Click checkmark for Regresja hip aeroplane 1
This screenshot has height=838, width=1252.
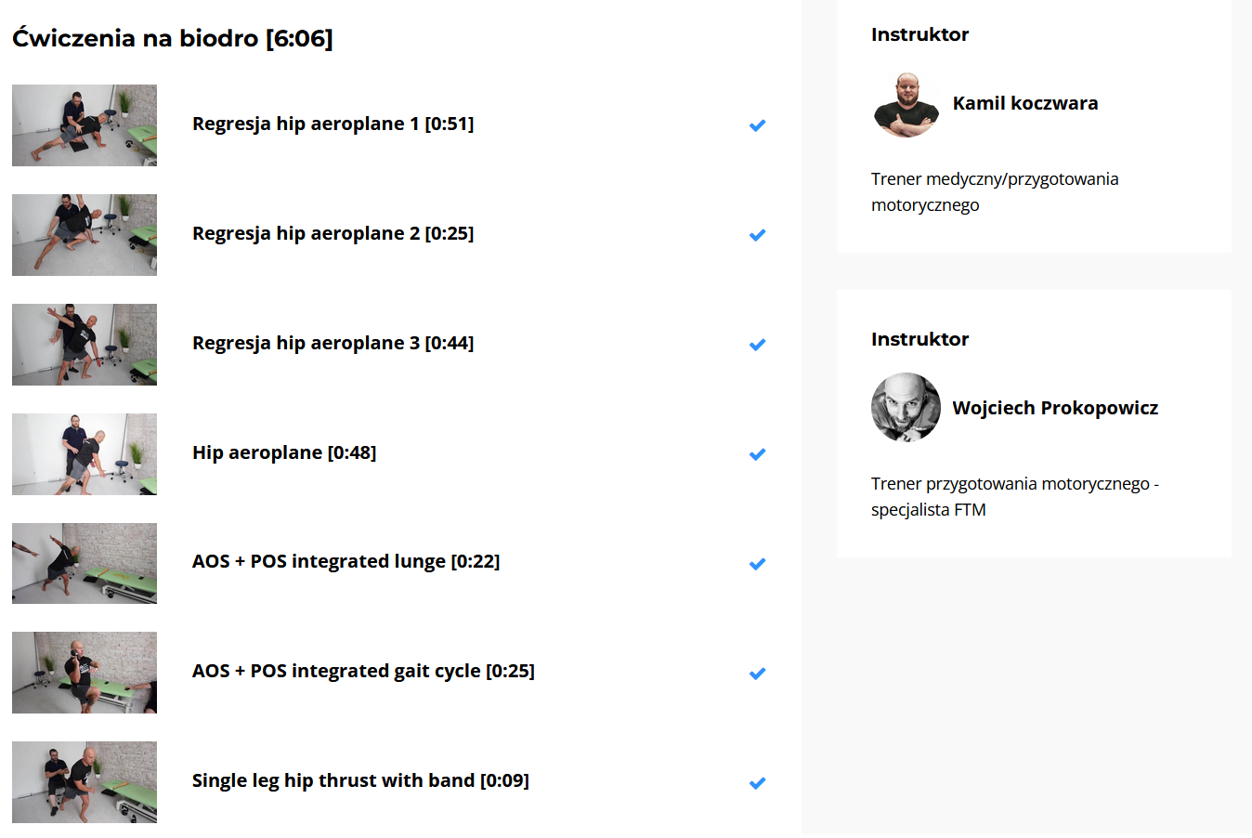pyautogui.click(x=757, y=125)
